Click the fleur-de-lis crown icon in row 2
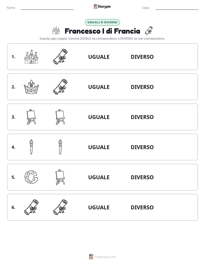Viewport: 205px width, 265px height. coord(31,87)
